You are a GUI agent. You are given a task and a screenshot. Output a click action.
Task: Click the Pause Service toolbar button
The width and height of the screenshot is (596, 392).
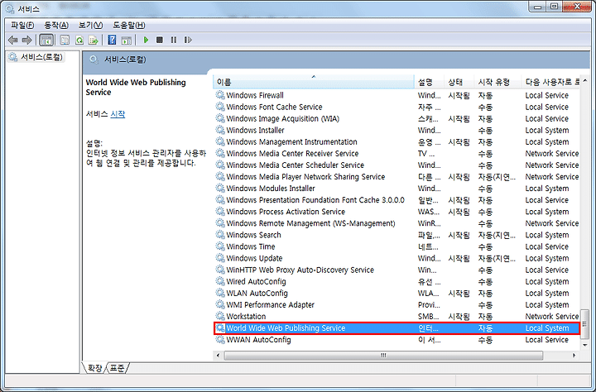(174, 40)
